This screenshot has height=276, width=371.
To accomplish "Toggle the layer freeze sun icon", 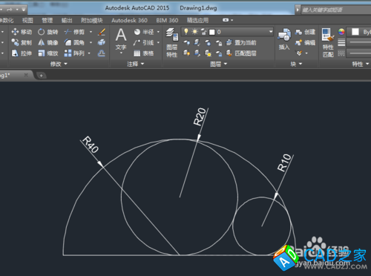I will pos(195,32).
